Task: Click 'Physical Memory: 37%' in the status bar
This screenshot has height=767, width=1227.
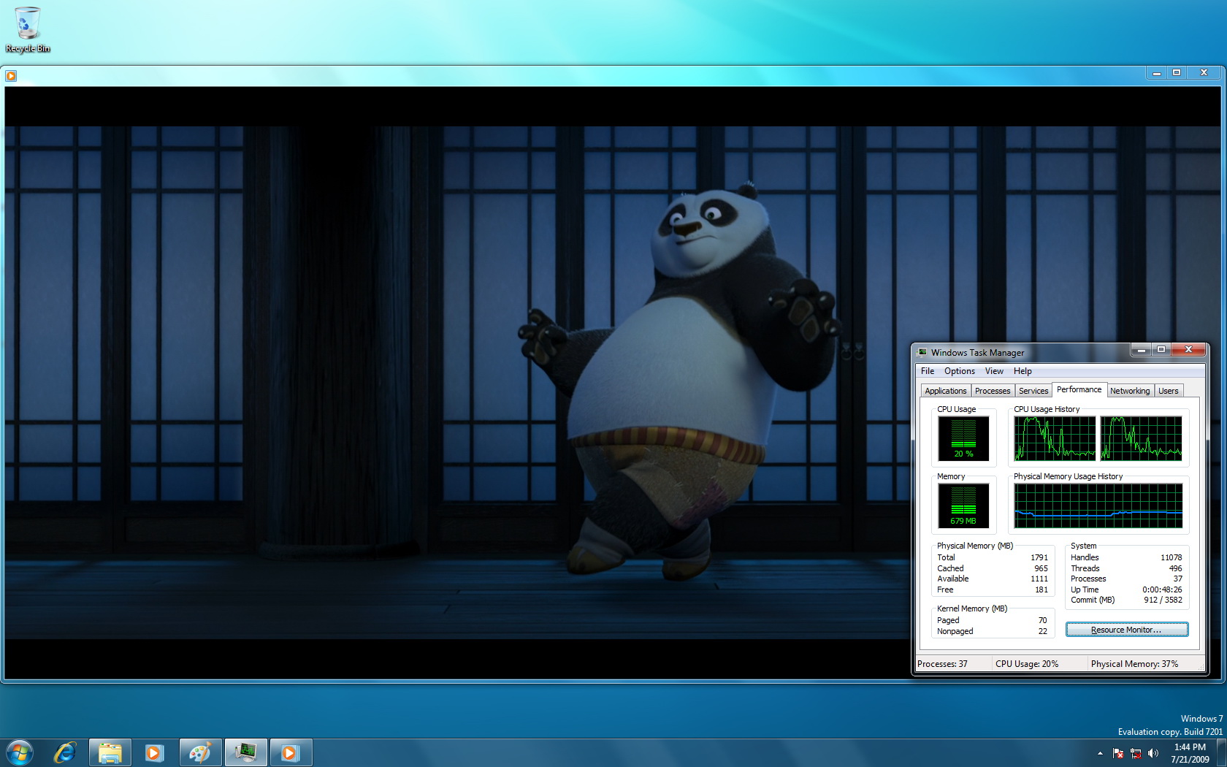Action: 1134,664
